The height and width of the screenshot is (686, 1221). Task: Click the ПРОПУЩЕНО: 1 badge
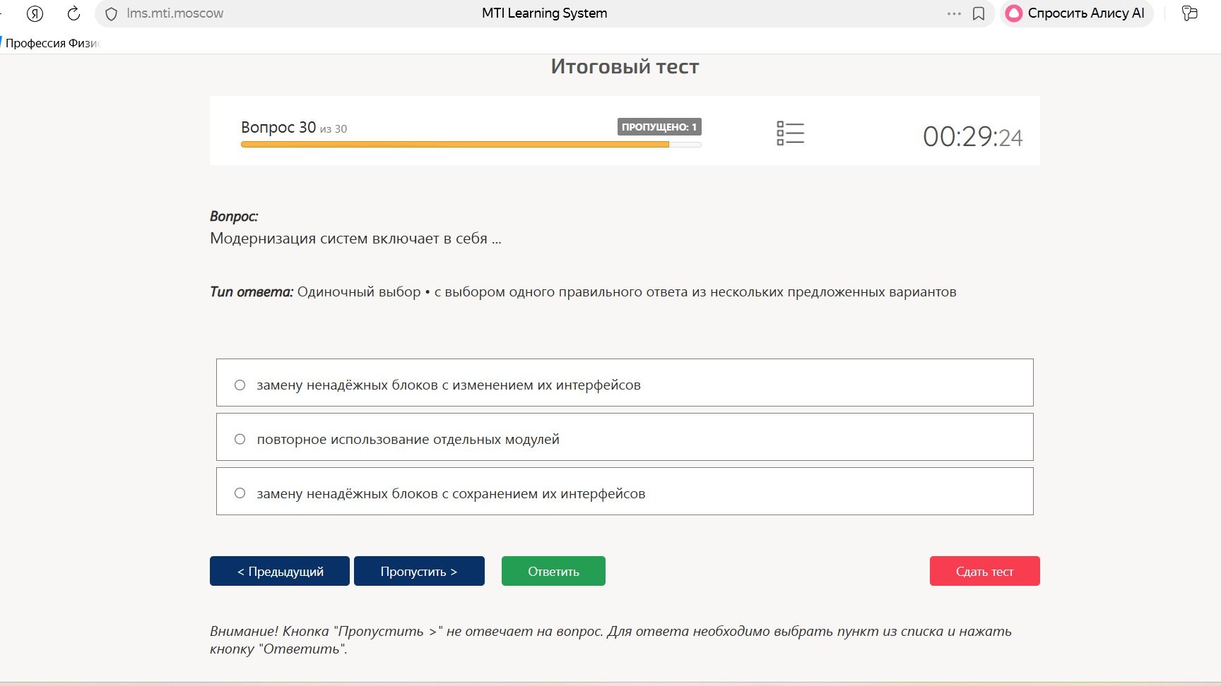click(659, 127)
